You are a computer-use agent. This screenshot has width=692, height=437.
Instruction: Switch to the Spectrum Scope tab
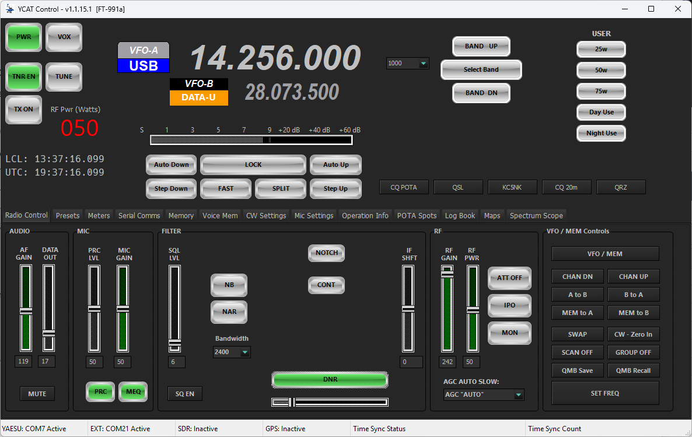coord(536,215)
